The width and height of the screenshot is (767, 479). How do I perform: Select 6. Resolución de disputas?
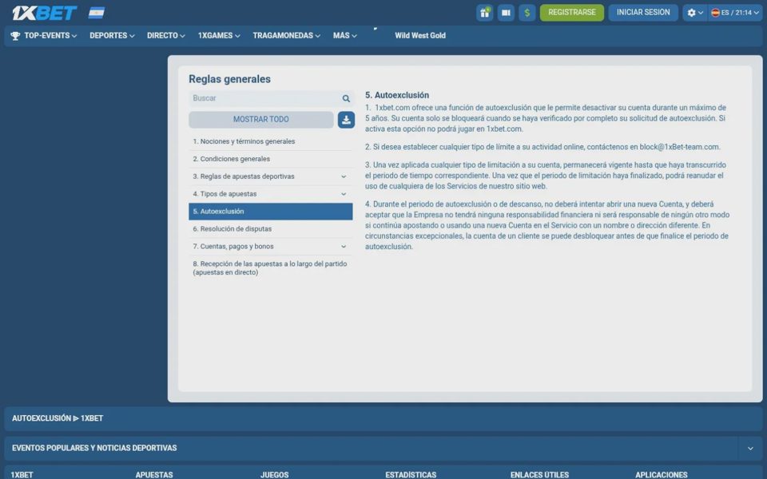[x=271, y=229]
